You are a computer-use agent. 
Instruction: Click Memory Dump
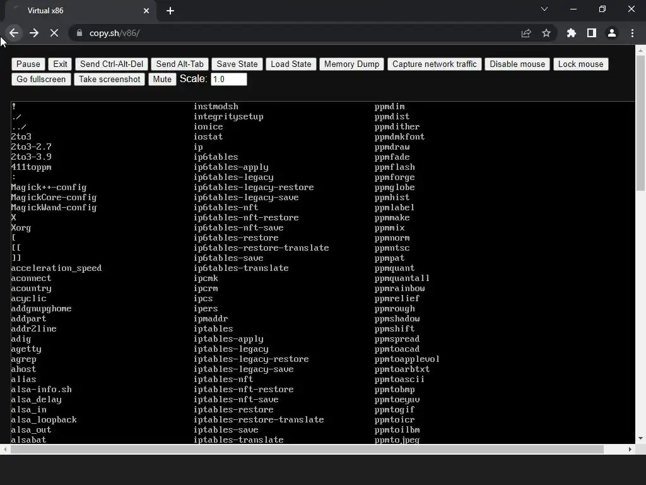point(351,64)
